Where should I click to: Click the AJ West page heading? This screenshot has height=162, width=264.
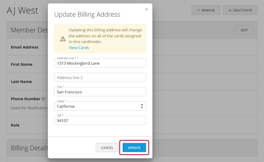click(x=22, y=10)
